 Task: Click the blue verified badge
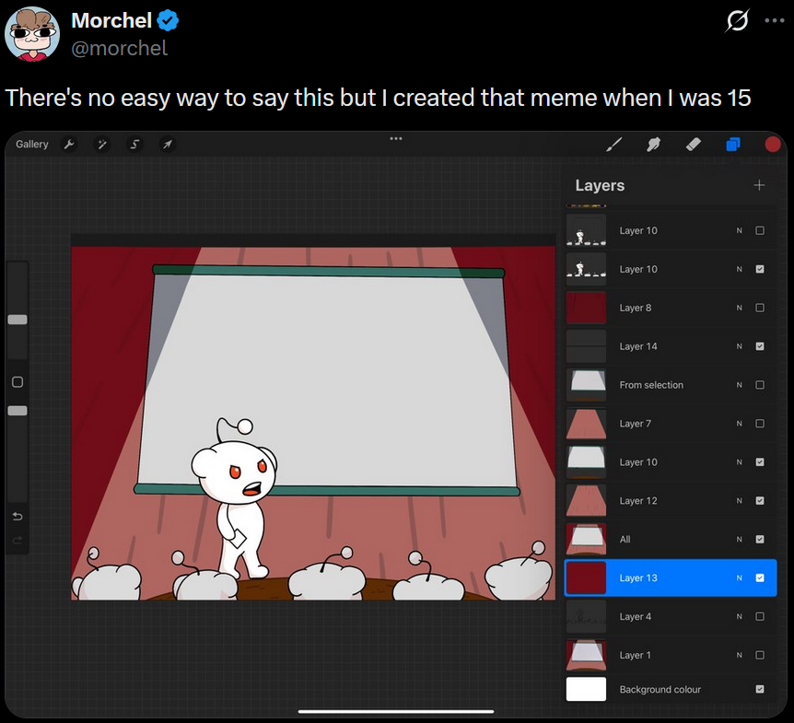tap(168, 21)
